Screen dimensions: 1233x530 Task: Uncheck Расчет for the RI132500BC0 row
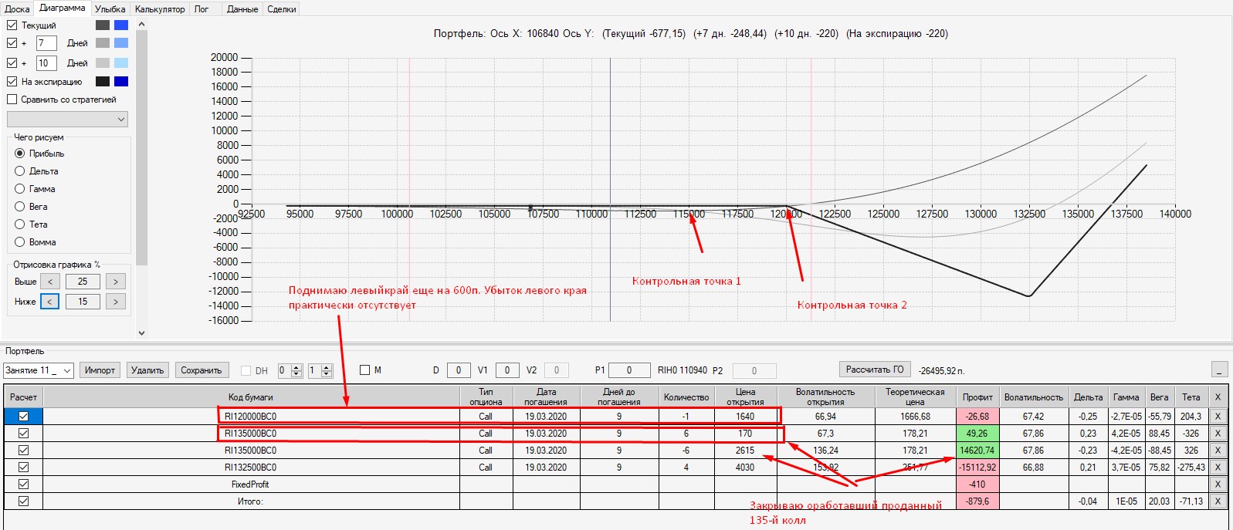[x=23, y=468]
